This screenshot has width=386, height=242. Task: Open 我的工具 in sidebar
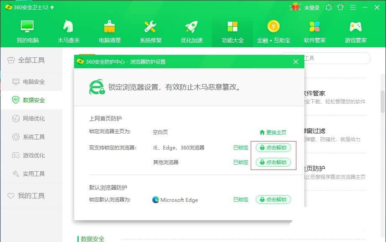(x=31, y=196)
